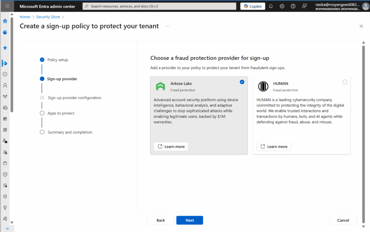
Task: Open the settings gear in the top bar
Action: (x=282, y=6)
